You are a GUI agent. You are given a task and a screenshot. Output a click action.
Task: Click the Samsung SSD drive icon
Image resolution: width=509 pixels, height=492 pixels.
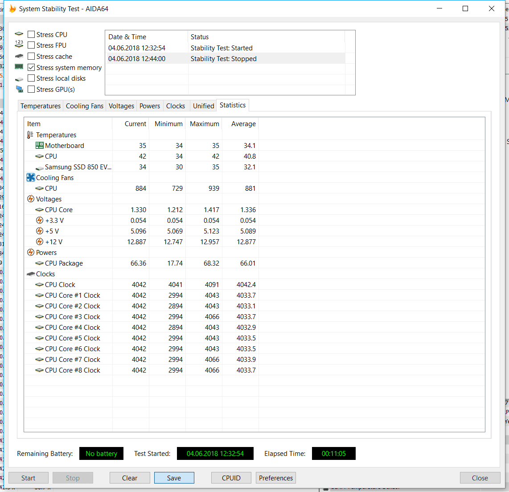click(40, 168)
